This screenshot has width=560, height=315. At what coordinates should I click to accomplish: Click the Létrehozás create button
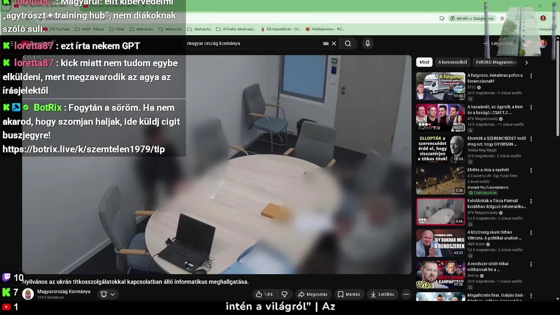[x=498, y=43]
